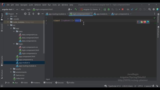The height and width of the screenshot is (90, 160).
Task: Collapse the login folder in tree
Action: tap(14, 44)
